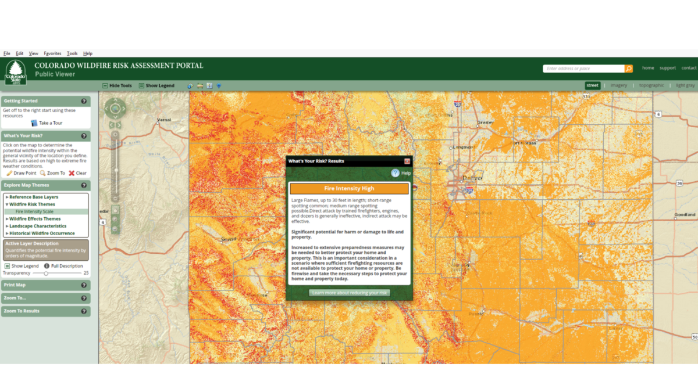
Task: Click Learn more about reducing your risk
Action: coord(348,293)
